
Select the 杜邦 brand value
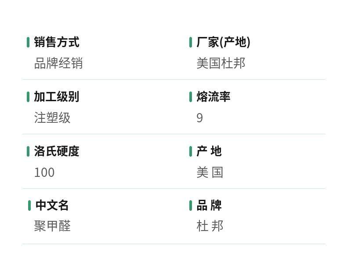(210, 226)
